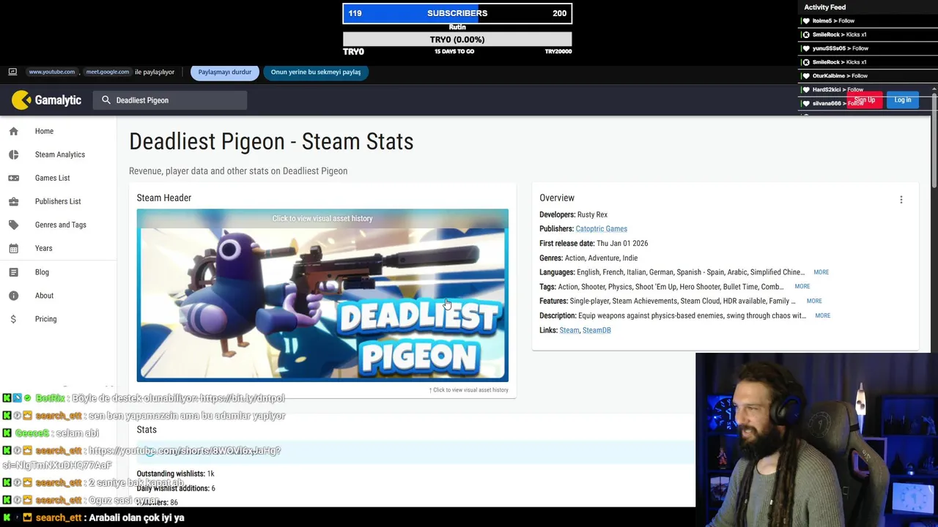Select Years in the sidebar
The image size is (938, 527).
(43, 248)
